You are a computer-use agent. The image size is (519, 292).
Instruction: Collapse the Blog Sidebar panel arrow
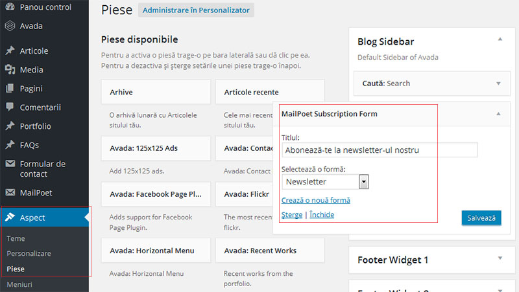pyautogui.click(x=500, y=40)
